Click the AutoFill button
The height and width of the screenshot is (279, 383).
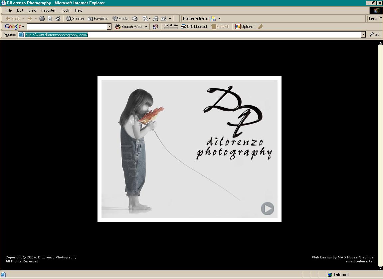pos(220,27)
